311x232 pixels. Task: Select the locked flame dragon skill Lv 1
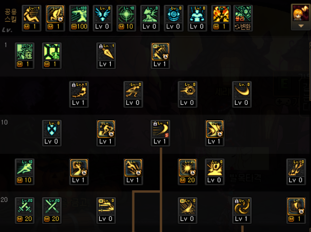pyautogui.click(x=79, y=94)
